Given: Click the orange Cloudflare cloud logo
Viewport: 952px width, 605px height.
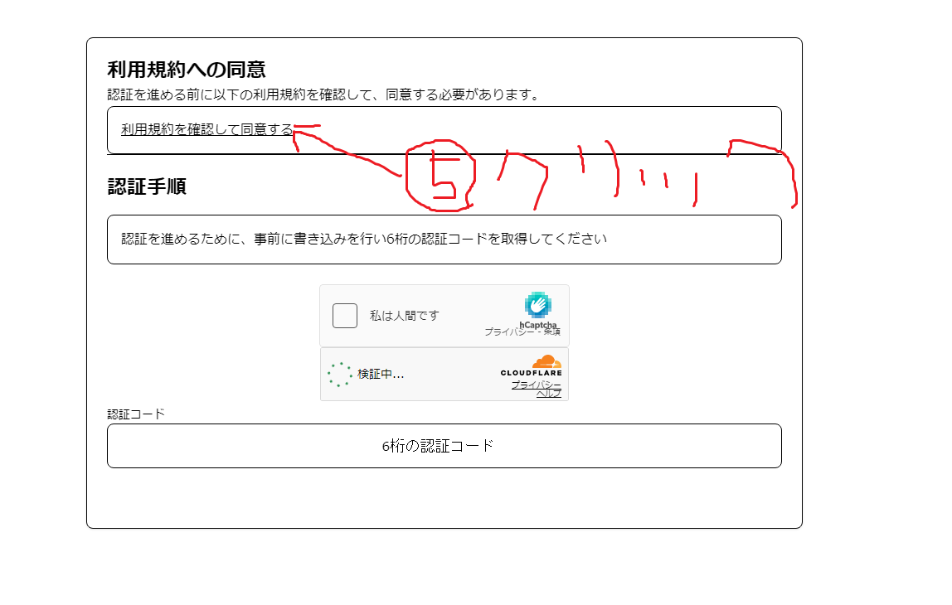Looking at the screenshot, I should (x=546, y=361).
